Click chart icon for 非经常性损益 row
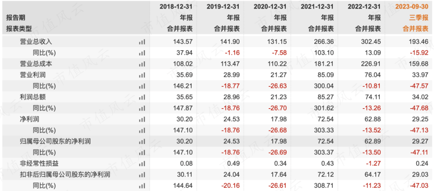 point(142,164)
